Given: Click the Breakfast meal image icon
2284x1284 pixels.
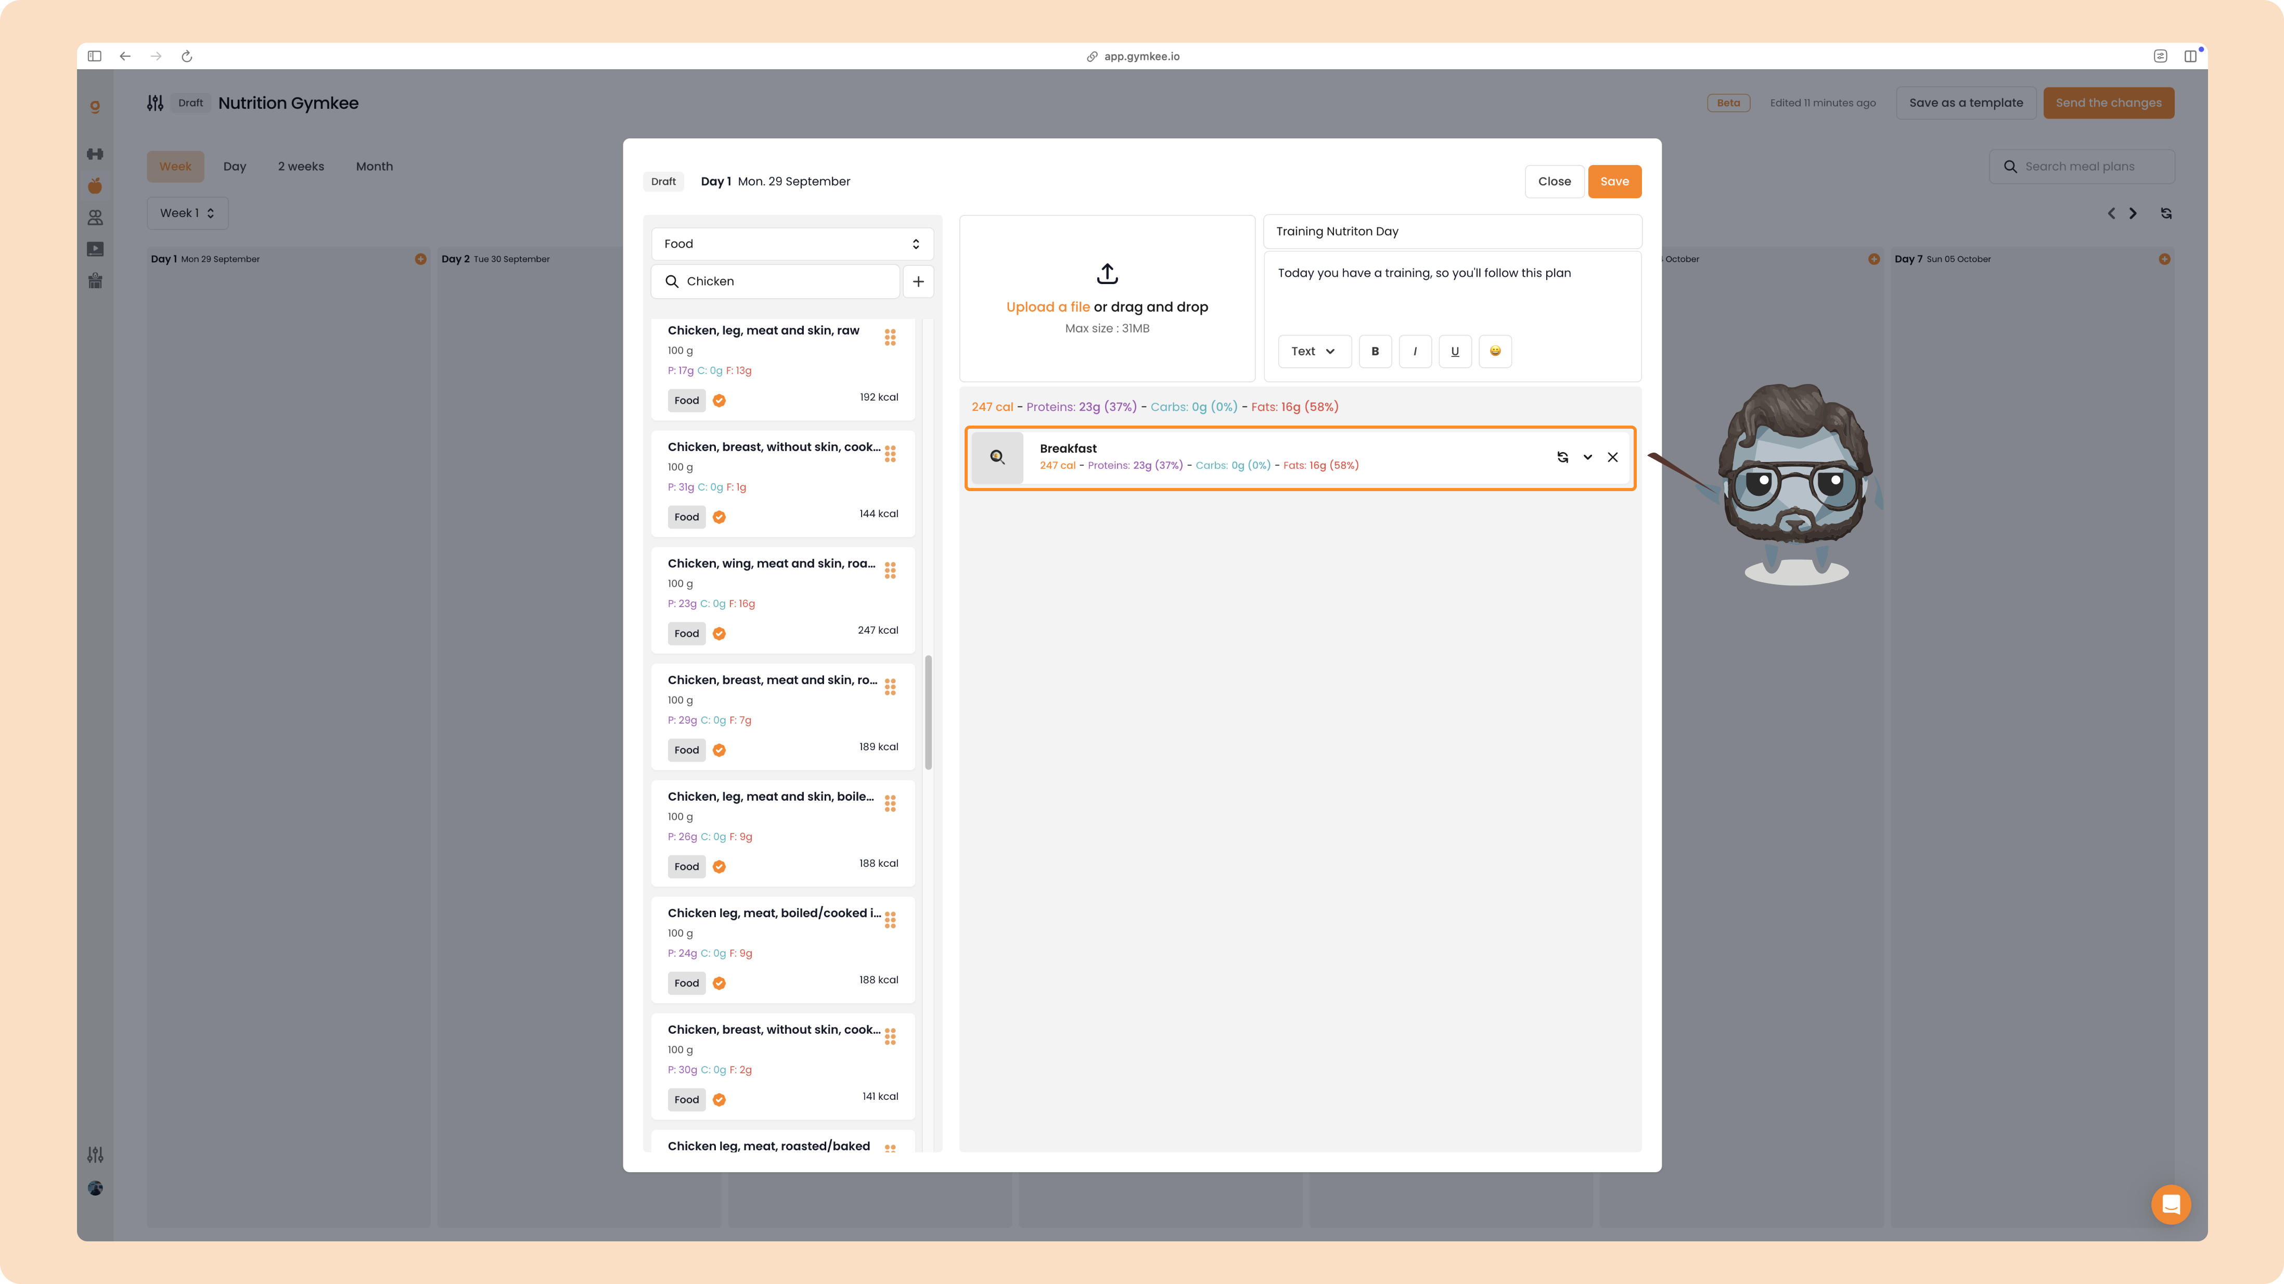Looking at the screenshot, I should tap(997, 457).
